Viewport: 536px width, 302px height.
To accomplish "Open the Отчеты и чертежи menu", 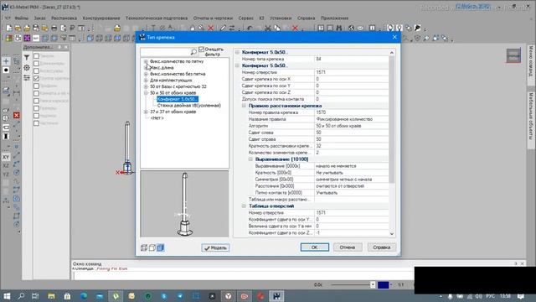I will click(213, 18).
